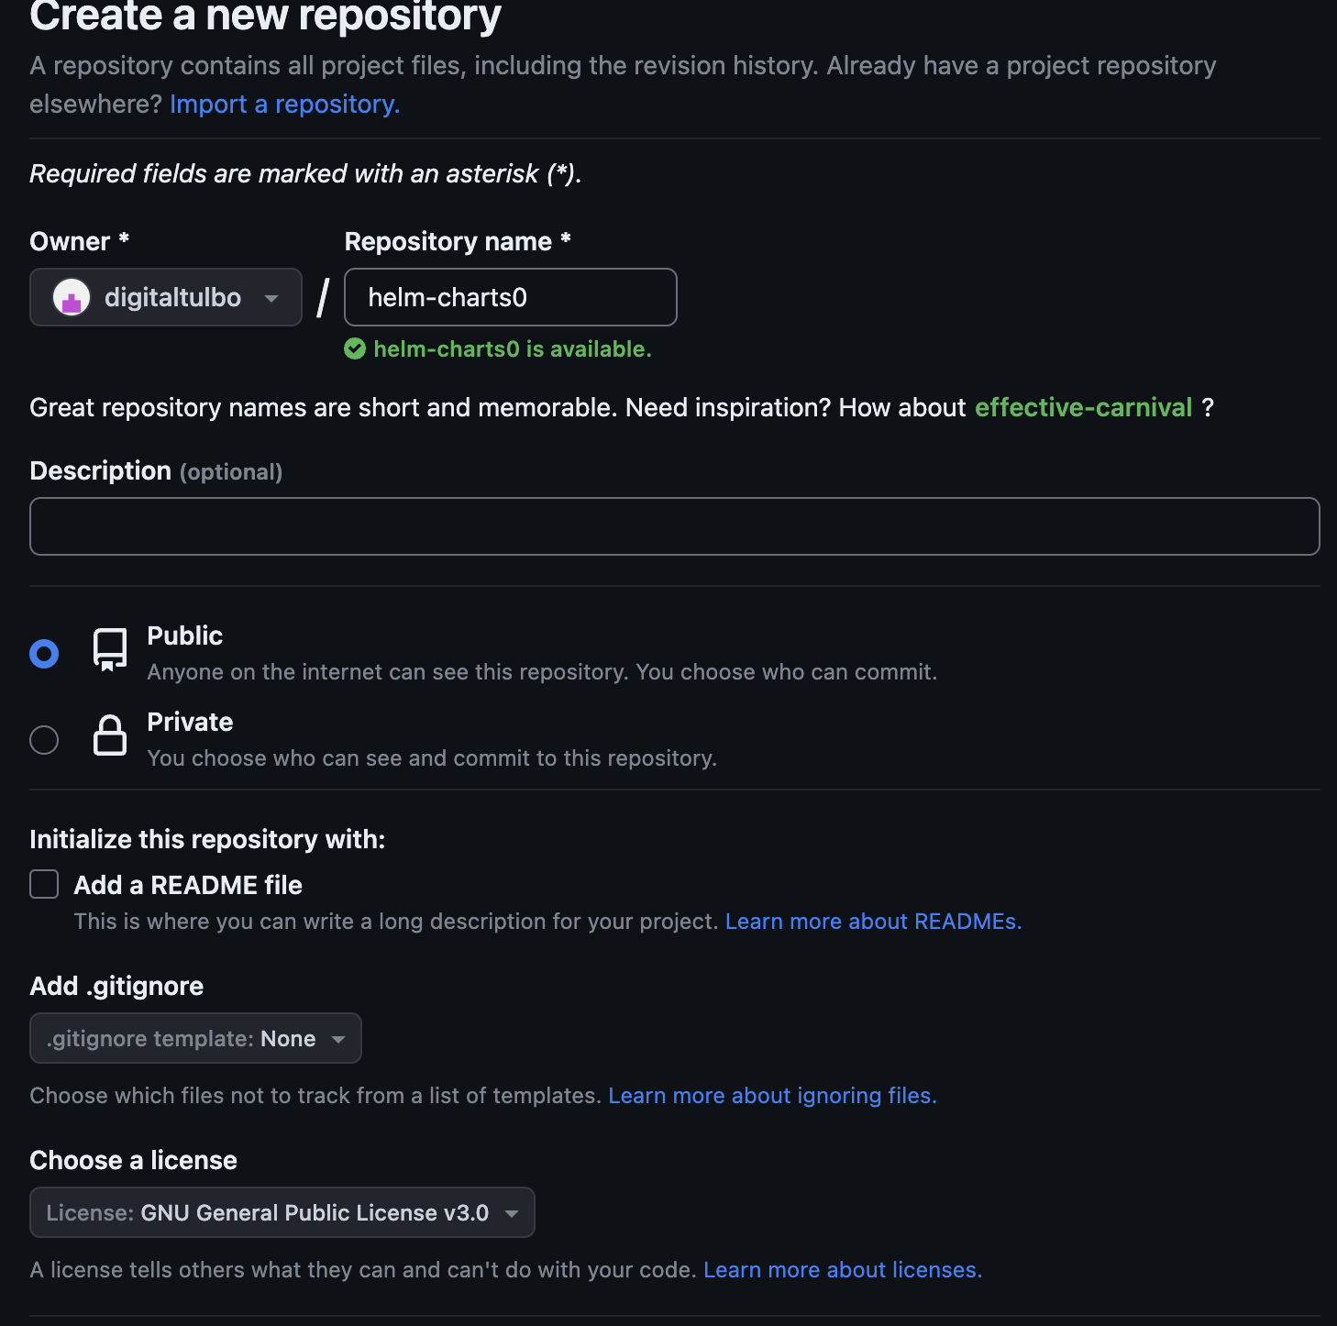Viewport: 1337px width, 1326px height.
Task: Click the helm-charts0 repository name field
Action: 510,297
